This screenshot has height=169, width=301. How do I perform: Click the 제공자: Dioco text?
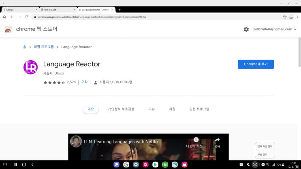click(x=53, y=73)
